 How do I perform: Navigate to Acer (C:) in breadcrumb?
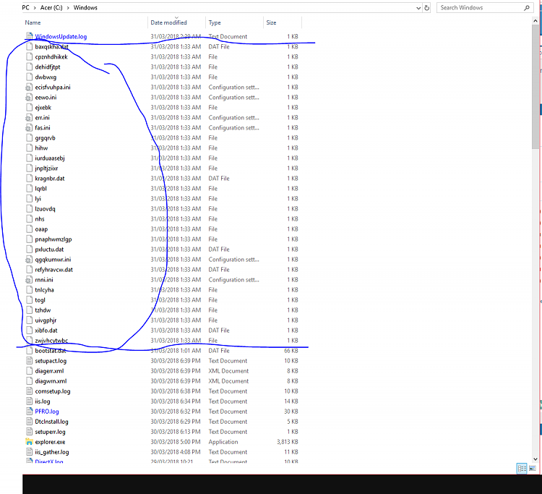click(51, 8)
